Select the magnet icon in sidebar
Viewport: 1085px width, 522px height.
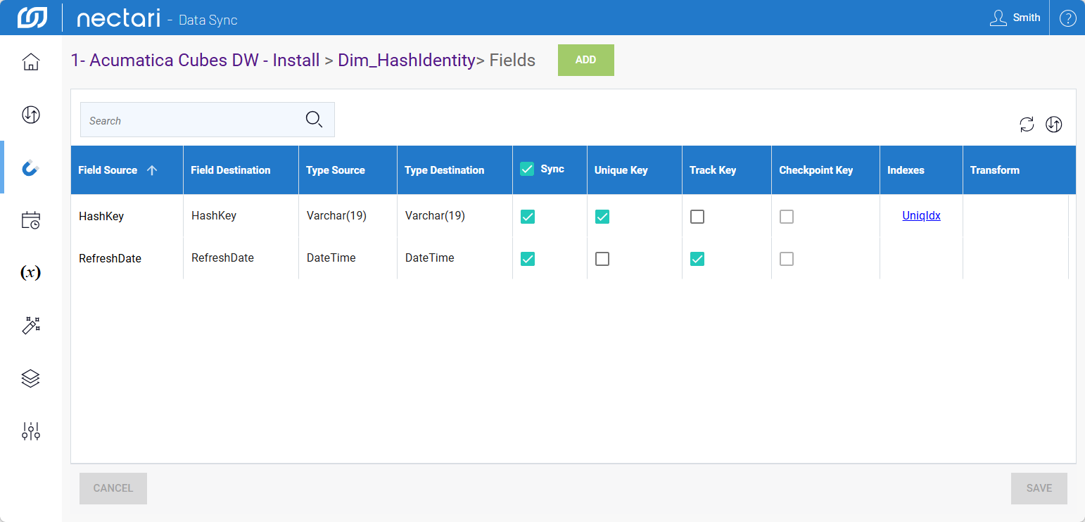pos(31,168)
